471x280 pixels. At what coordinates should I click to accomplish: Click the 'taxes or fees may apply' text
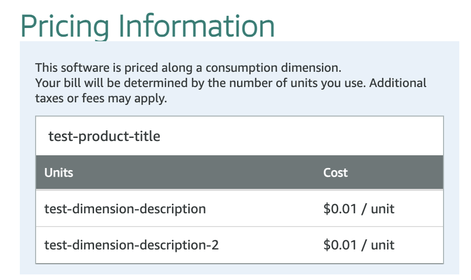101,98
